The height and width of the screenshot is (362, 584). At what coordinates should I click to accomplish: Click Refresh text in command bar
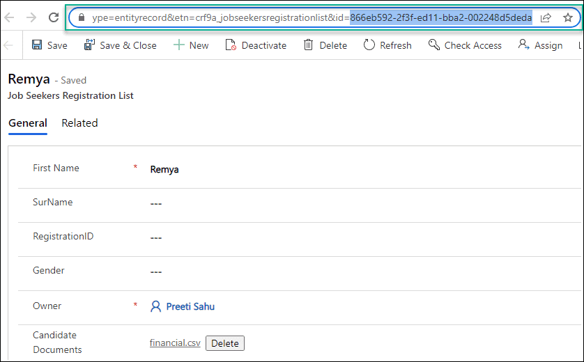[396, 45]
